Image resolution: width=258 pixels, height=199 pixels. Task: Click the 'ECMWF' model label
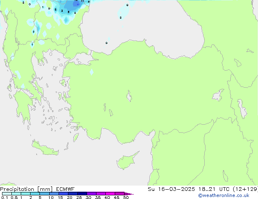pos(66,189)
